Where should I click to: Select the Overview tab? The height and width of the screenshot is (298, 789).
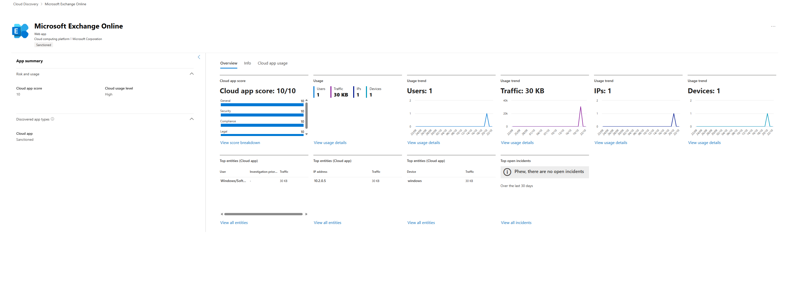[229, 63]
